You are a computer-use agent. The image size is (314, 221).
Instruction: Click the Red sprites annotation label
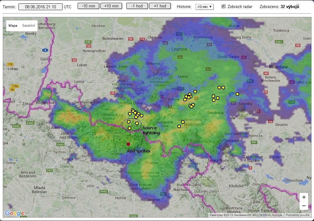pyautogui.click(x=139, y=151)
